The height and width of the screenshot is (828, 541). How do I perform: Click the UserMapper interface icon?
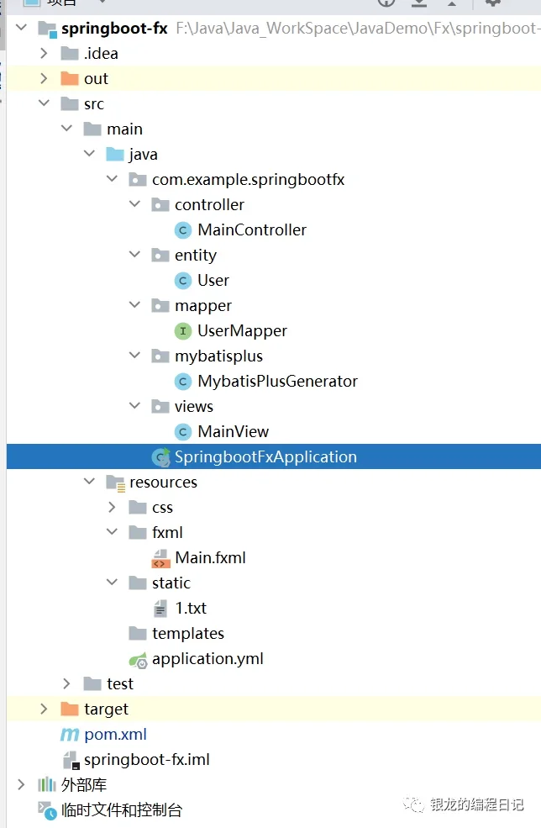tap(182, 331)
